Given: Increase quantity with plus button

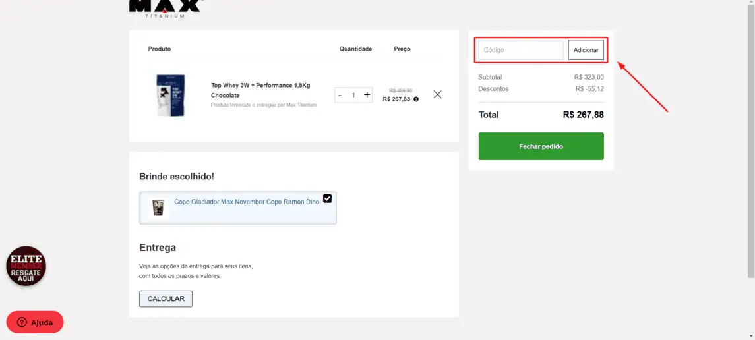Looking at the screenshot, I should coord(367,95).
